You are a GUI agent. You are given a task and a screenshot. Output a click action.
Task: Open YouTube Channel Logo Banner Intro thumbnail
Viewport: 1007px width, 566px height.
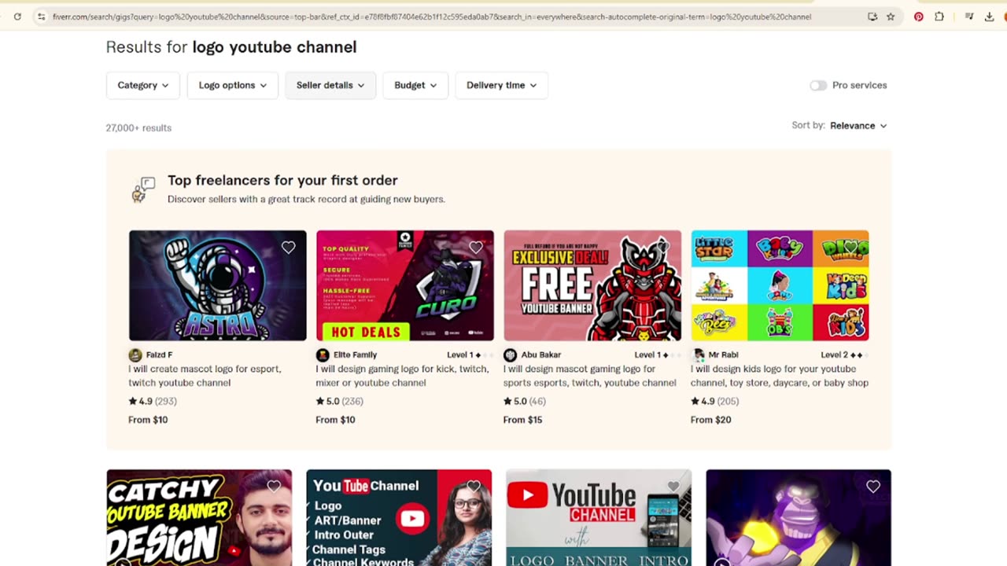coord(599,517)
